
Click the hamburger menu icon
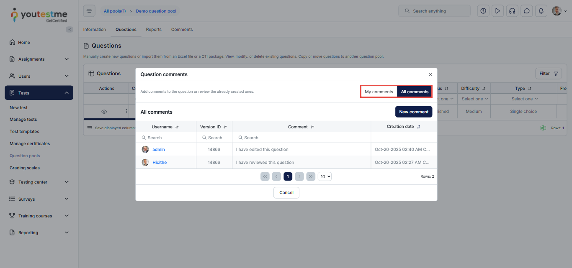click(89, 11)
